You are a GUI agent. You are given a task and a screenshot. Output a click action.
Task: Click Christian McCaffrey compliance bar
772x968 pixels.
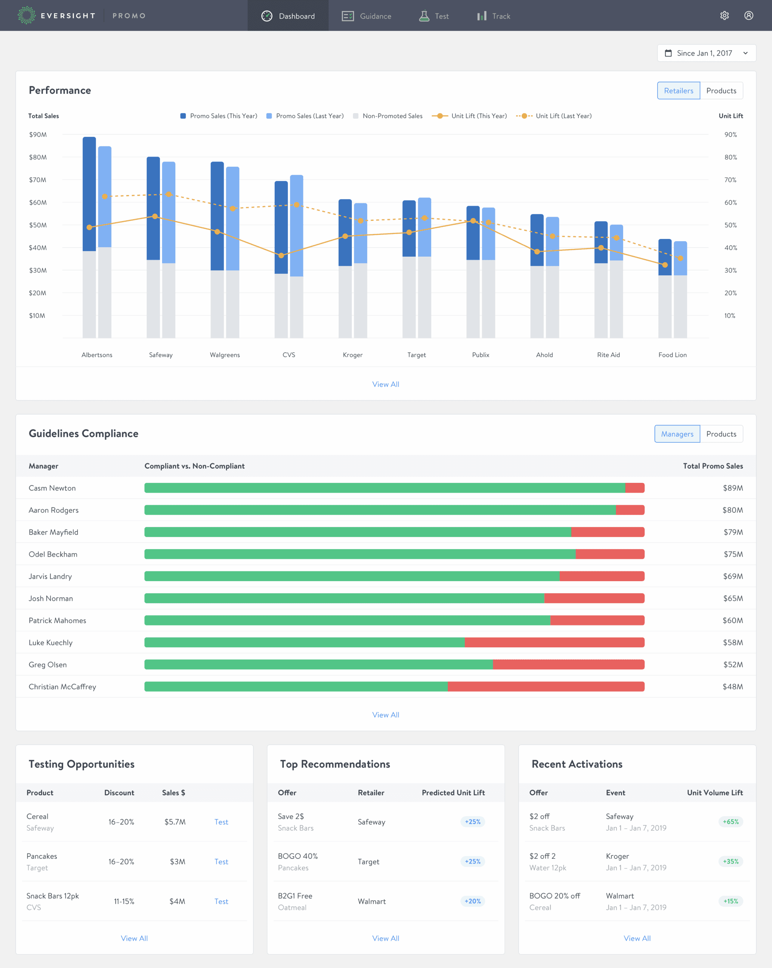(394, 687)
